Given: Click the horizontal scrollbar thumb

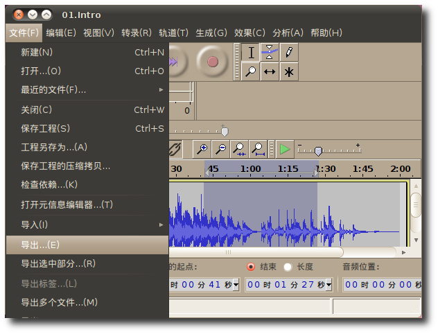Looking at the screenshot, I should click(x=256, y=252).
